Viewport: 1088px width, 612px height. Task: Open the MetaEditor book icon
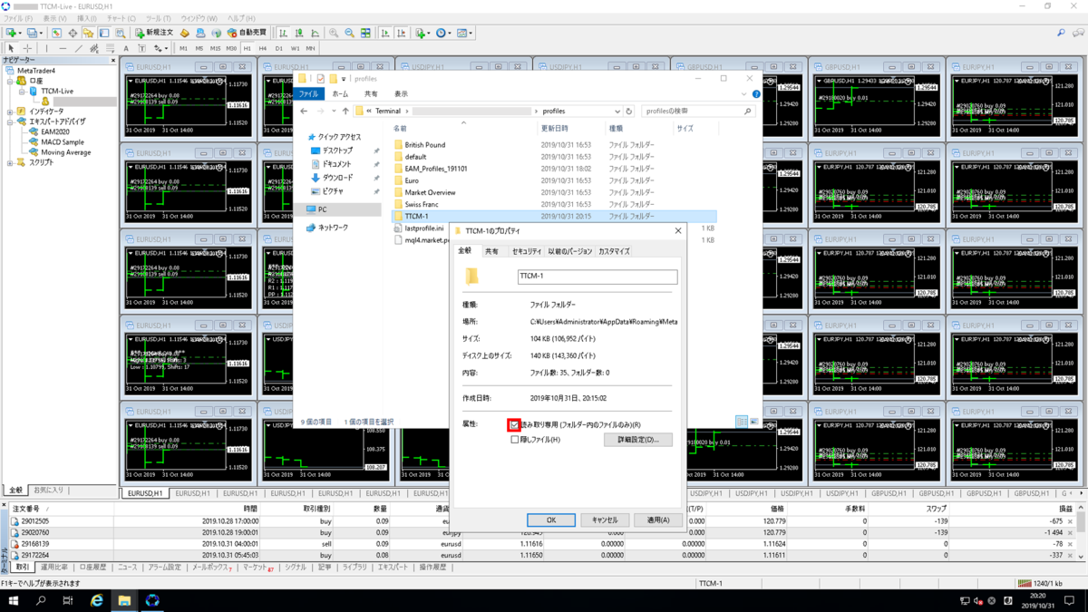[x=184, y=33]
